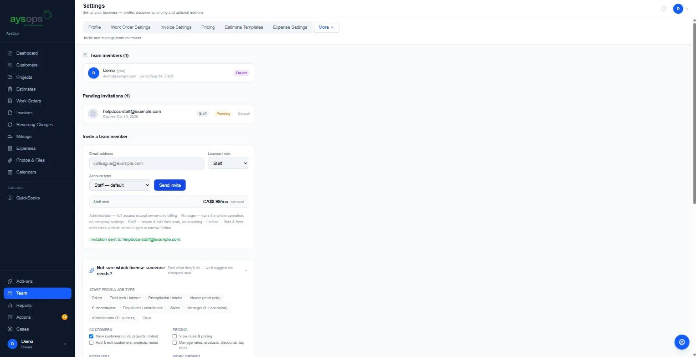Open the help support chat icon
The height and width of the screenshot is (357, 697).
682,342
